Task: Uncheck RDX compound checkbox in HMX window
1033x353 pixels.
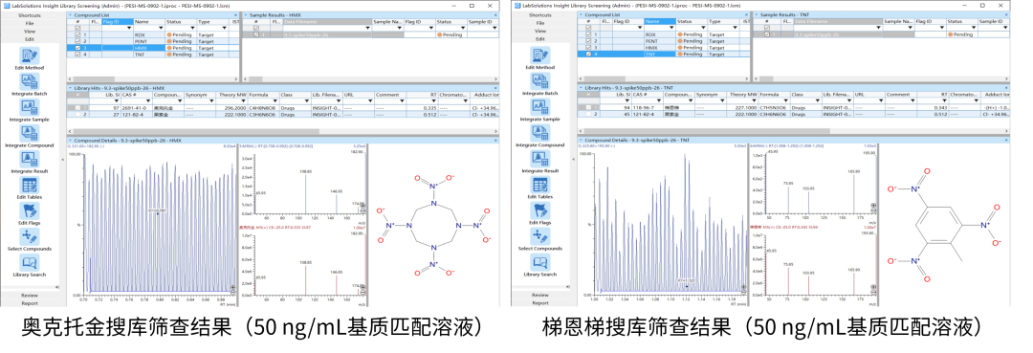Action: point(77,34)
